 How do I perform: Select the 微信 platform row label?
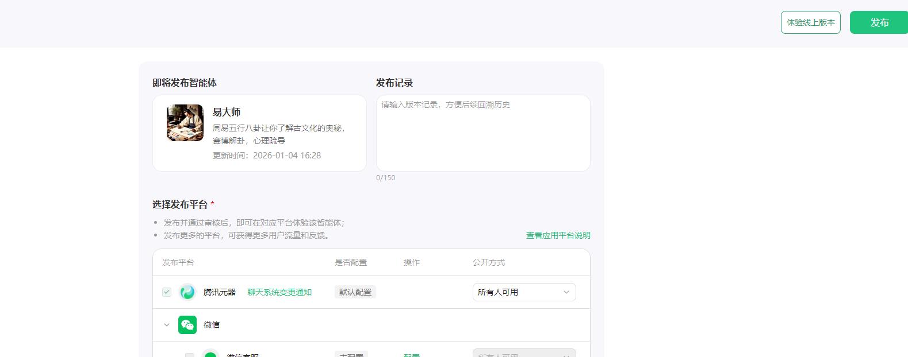click(212, 325)
